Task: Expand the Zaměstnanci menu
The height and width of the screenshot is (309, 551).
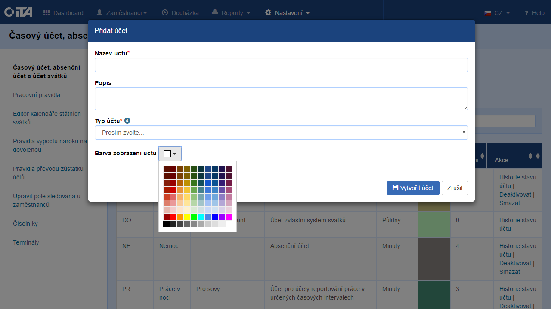Action: pyautogui.click(x=121, y=13)
